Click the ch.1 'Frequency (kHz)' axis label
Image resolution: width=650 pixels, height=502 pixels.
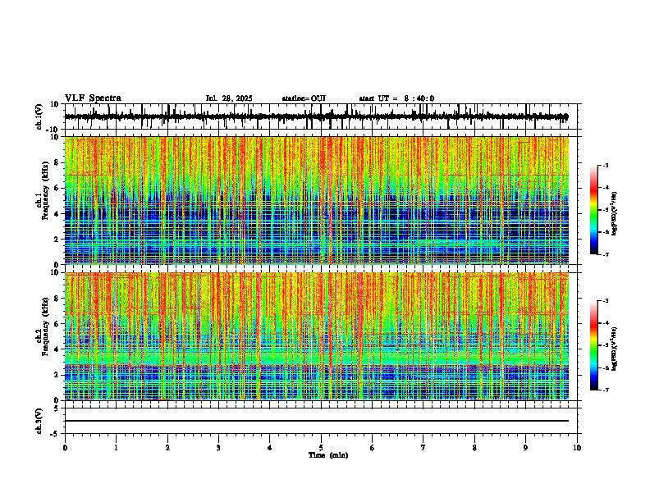click(45, 190)
